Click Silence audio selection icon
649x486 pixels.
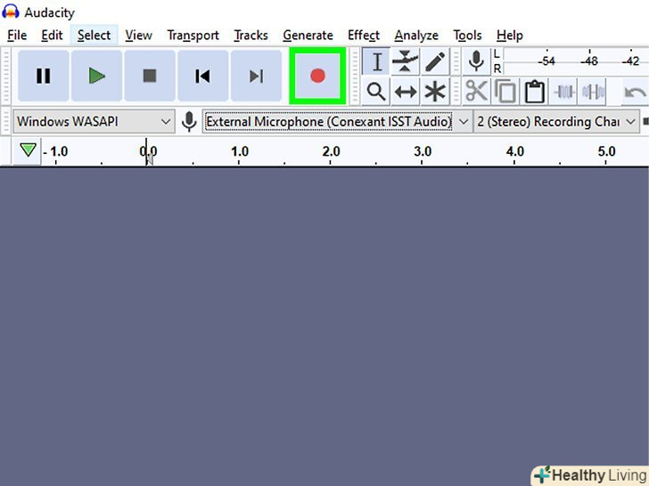[x=593, y=91]
